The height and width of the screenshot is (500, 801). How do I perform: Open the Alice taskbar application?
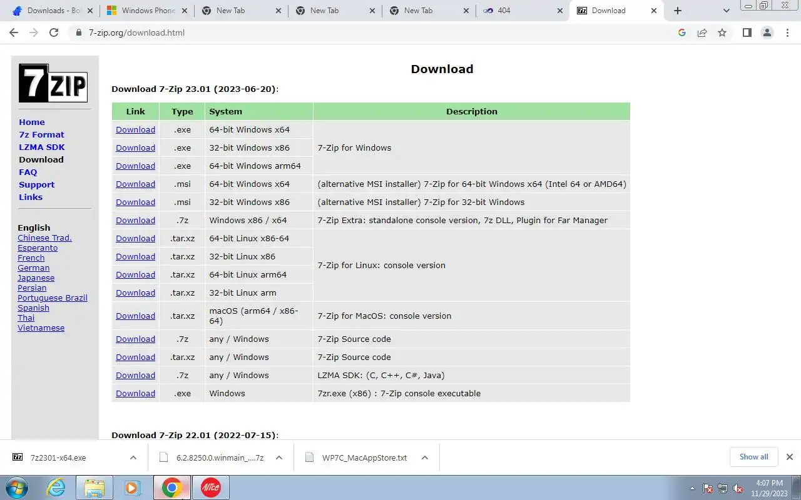[x=211, y=487]
